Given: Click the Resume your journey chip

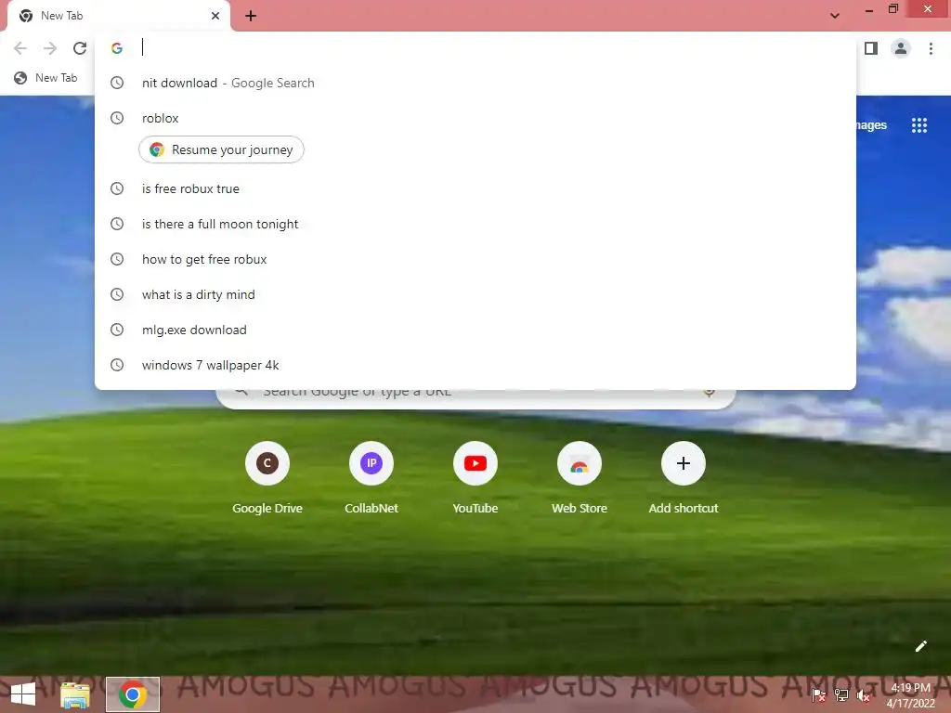Looking at the screenshot, I should pos(221,149).
